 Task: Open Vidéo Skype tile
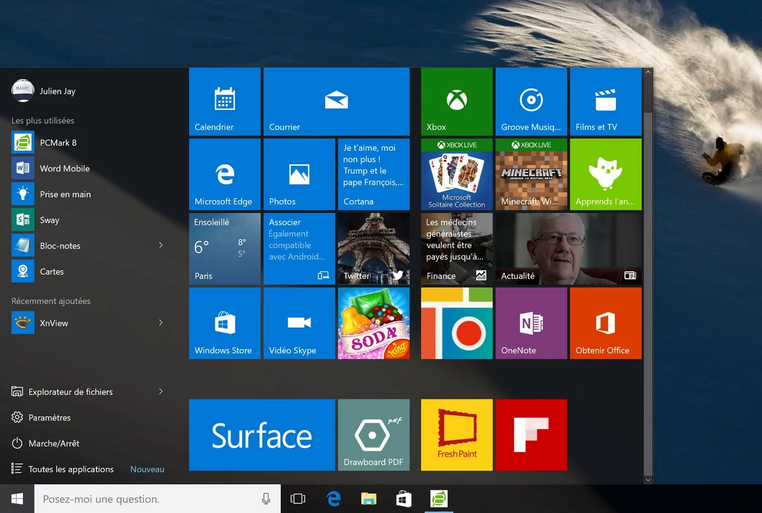(299, 323)
